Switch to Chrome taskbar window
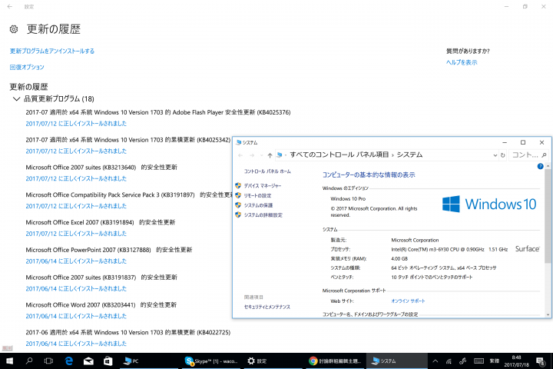The width and height of the screenshot is (553, 369). coord(336,361)
